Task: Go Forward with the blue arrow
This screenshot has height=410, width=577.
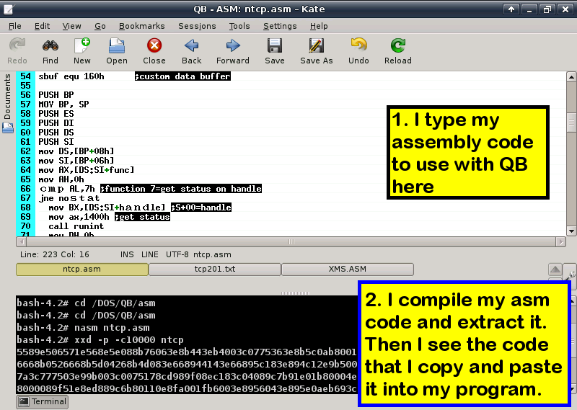Action: click(232, 50)
